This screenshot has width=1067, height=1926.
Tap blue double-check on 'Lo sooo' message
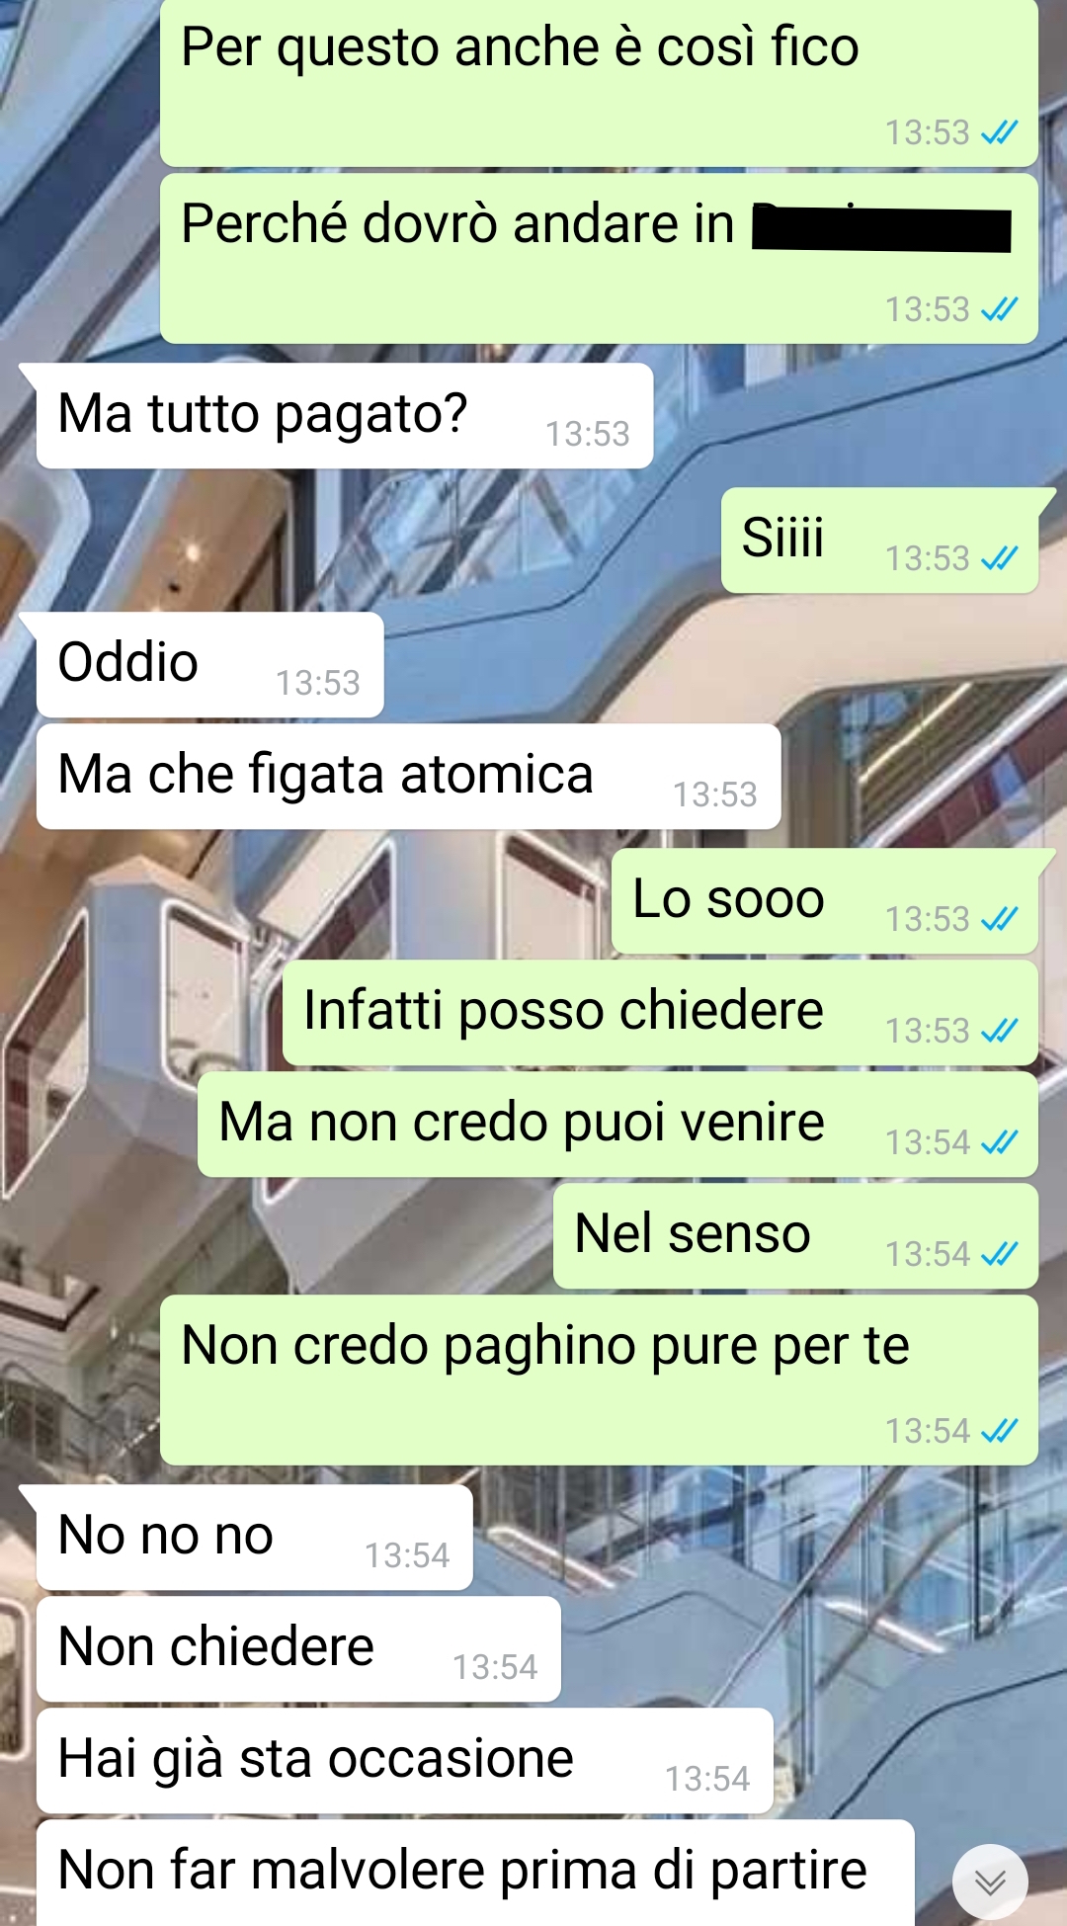coord(999,919)
